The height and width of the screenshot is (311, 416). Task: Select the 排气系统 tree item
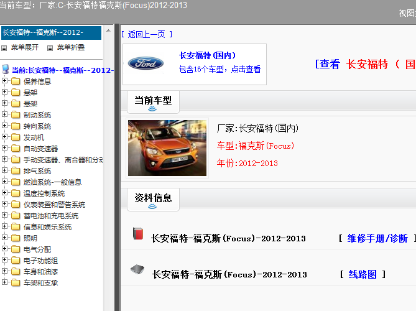(x=37, y=171)
